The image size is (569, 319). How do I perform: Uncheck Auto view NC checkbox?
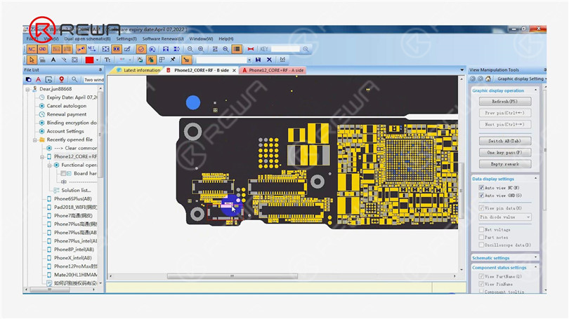click(x=481, y=188)
